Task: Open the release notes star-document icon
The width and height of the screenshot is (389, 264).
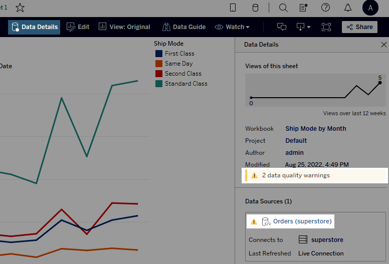Action: [x=304, y=8]
